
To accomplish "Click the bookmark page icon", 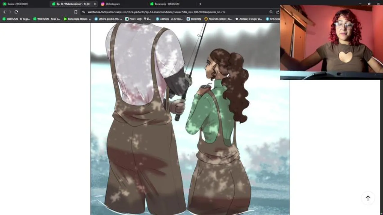I will click(76, 12).
